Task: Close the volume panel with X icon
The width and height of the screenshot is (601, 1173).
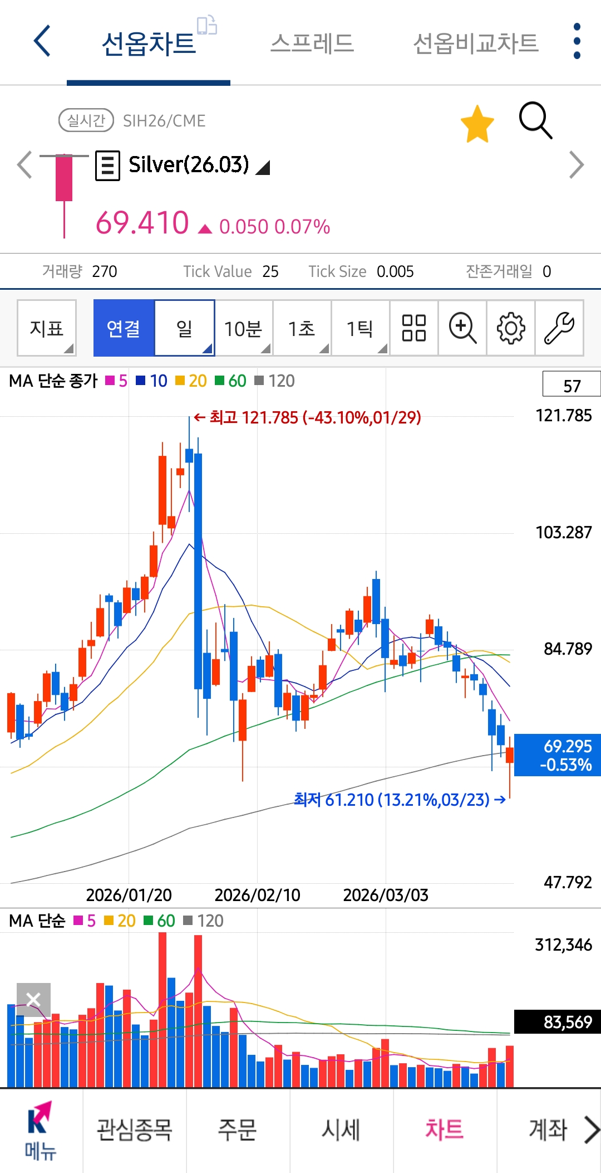Action: 33,1000
